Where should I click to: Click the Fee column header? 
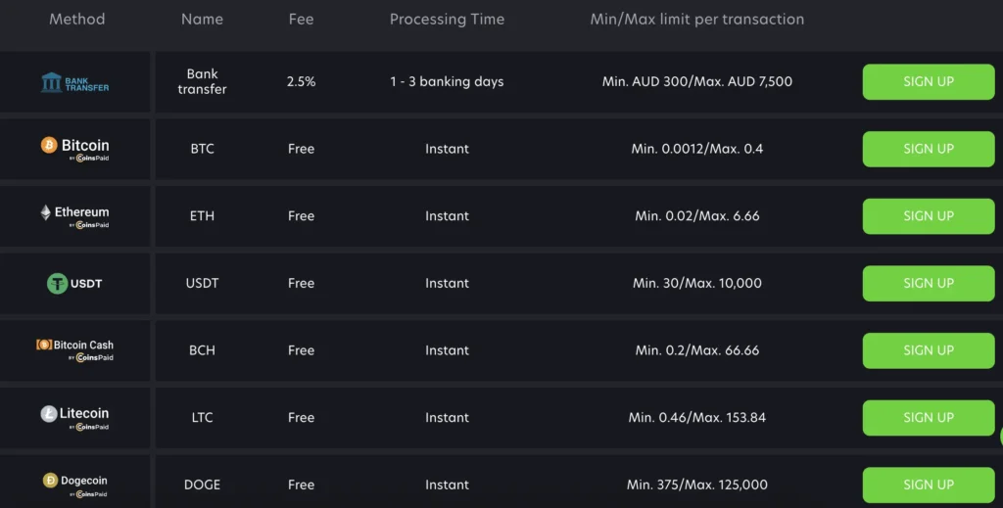coord(301,20)
